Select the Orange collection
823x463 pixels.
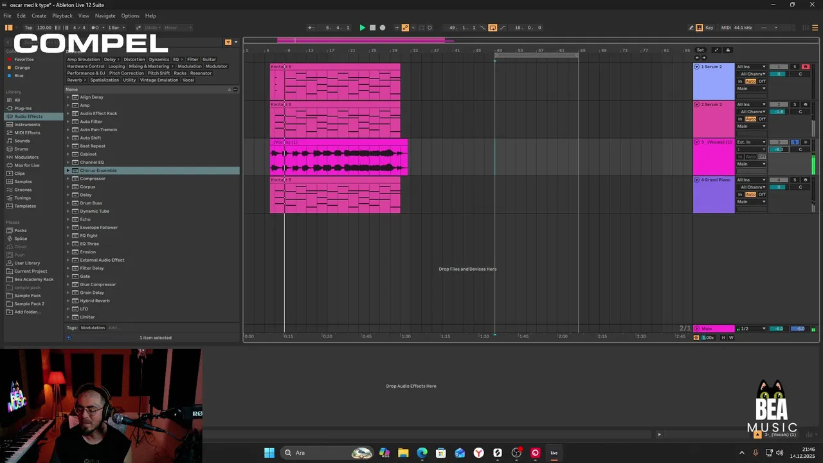pyautogui.click(x=22, y=68)
